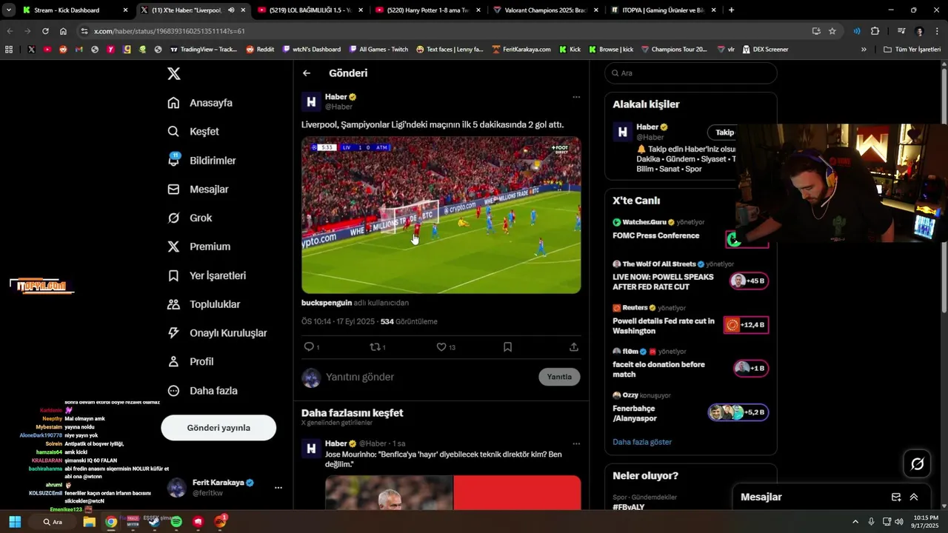
Task: Open bucksPenguin user link
Action: coord(327,303)
